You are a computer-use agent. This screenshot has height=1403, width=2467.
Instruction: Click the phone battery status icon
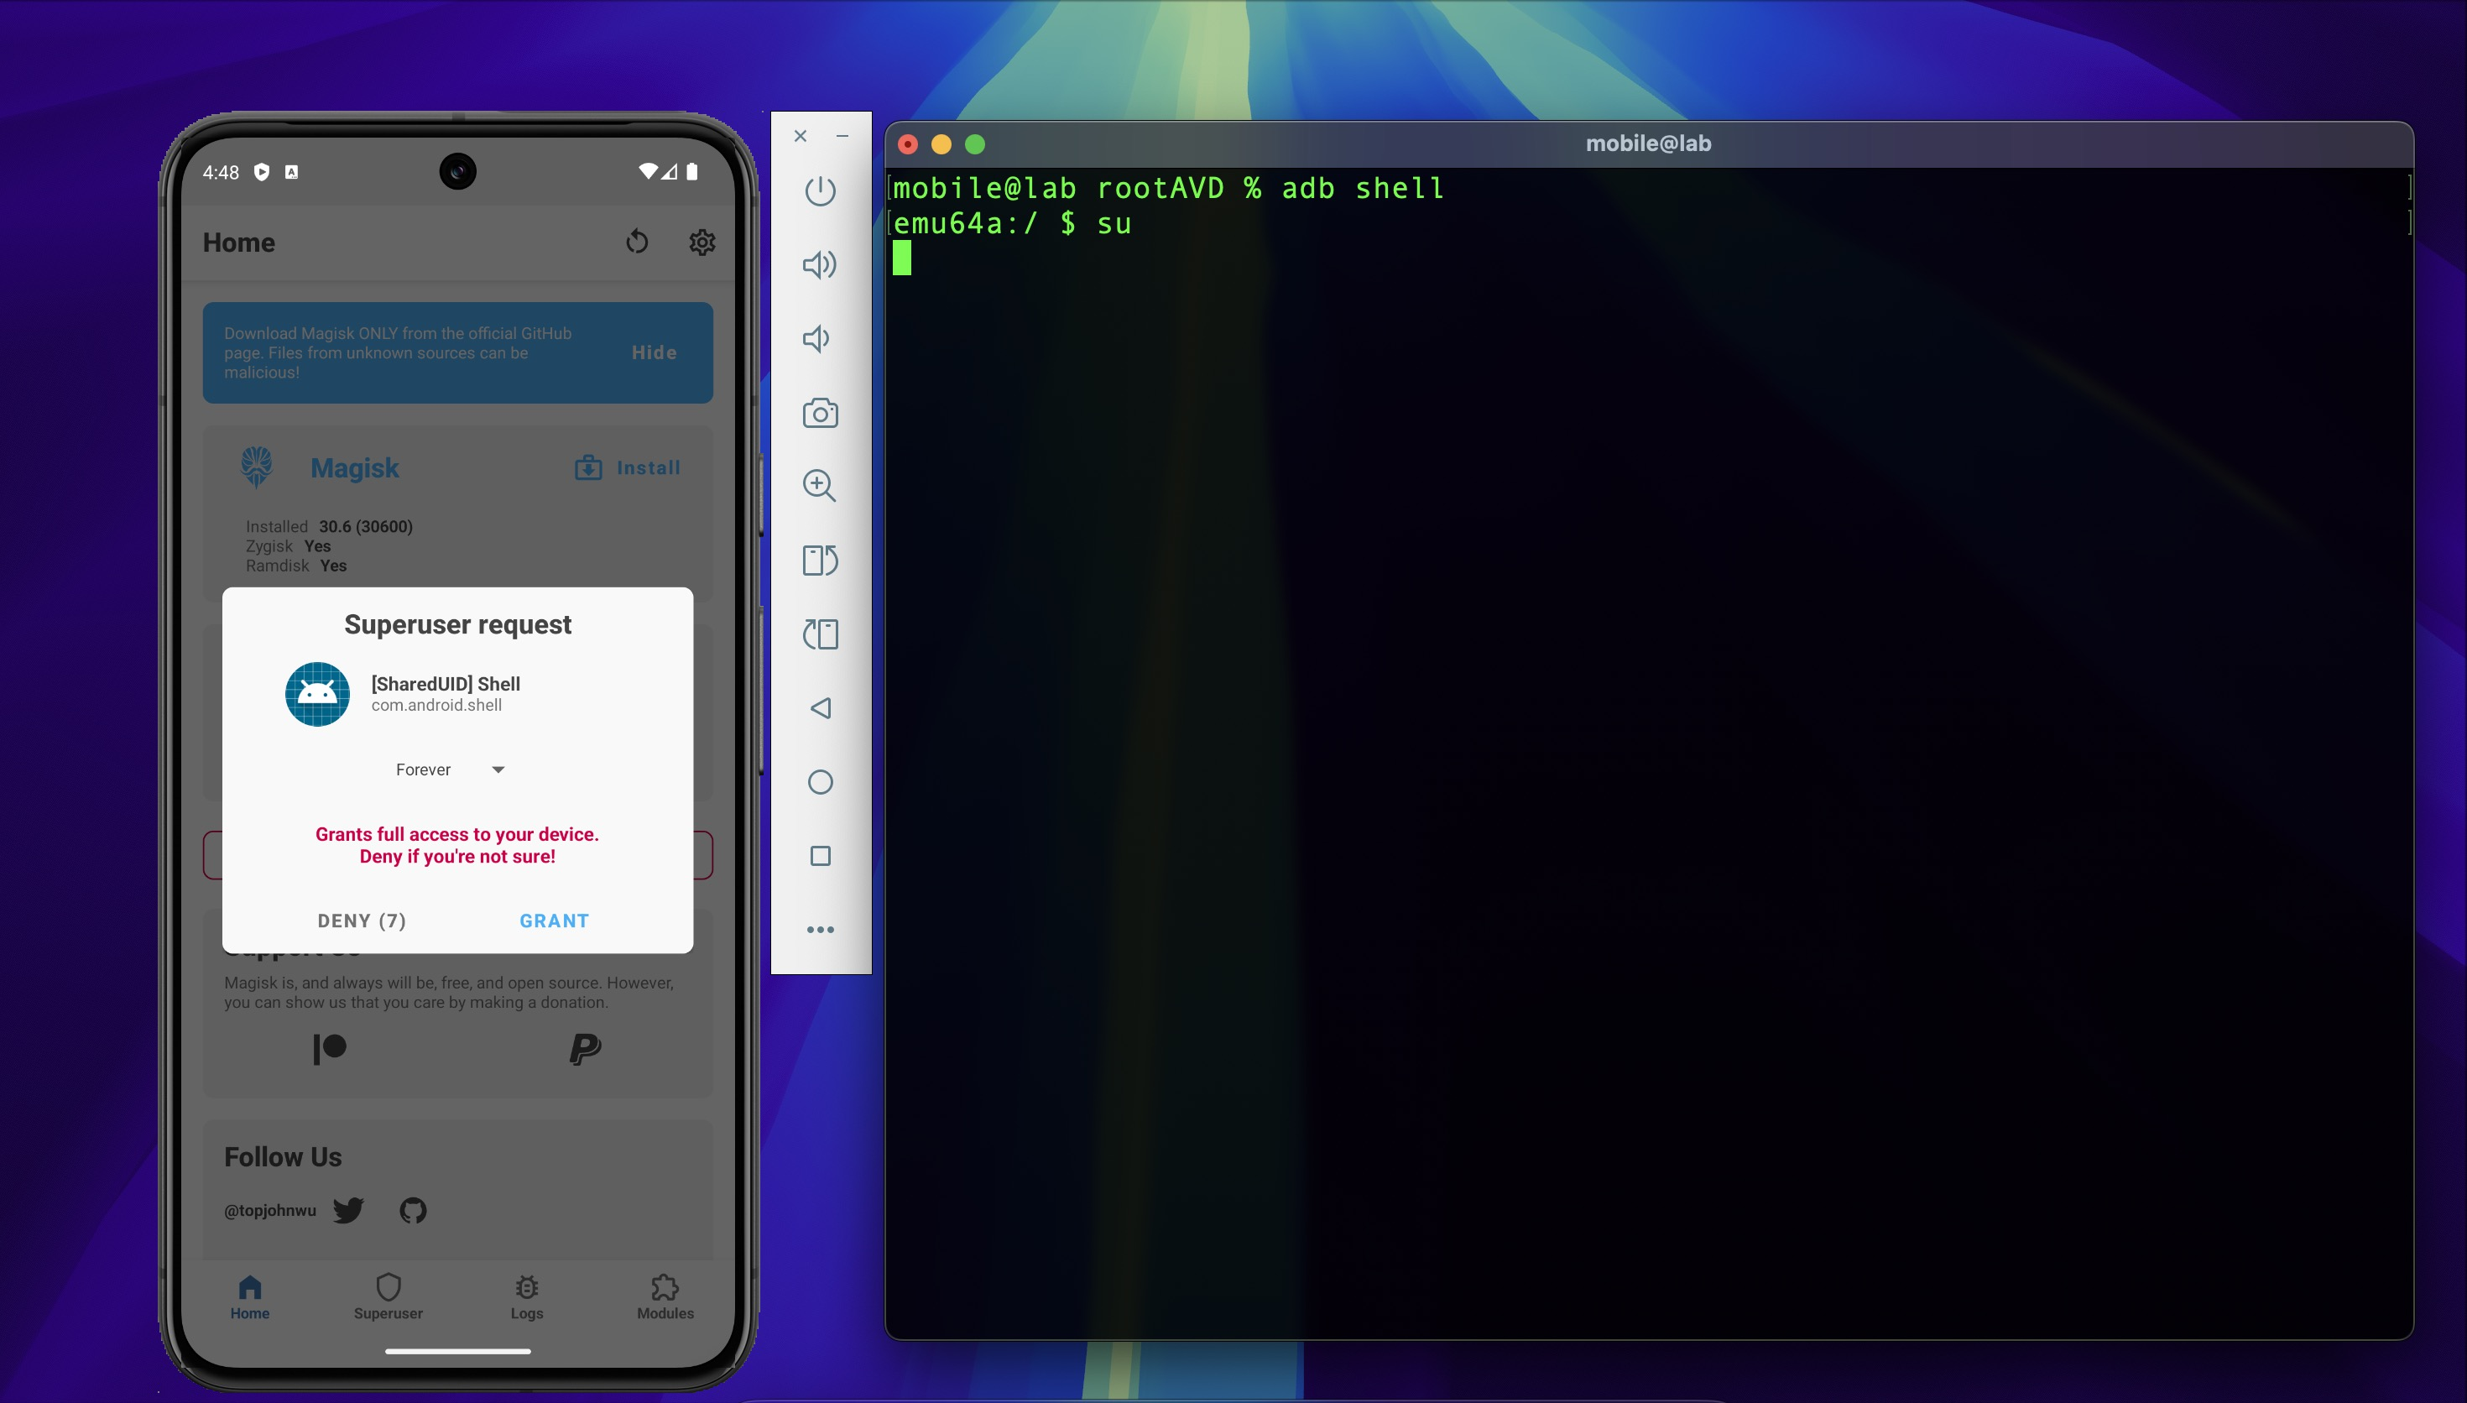tap(691, 171)
